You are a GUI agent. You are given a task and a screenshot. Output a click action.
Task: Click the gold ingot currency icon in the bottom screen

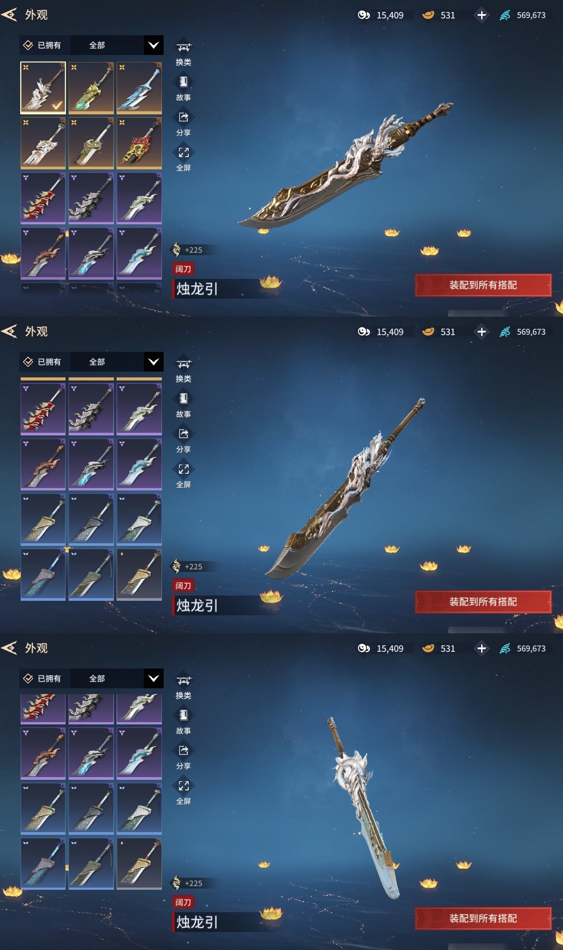(x=428, y=648)
